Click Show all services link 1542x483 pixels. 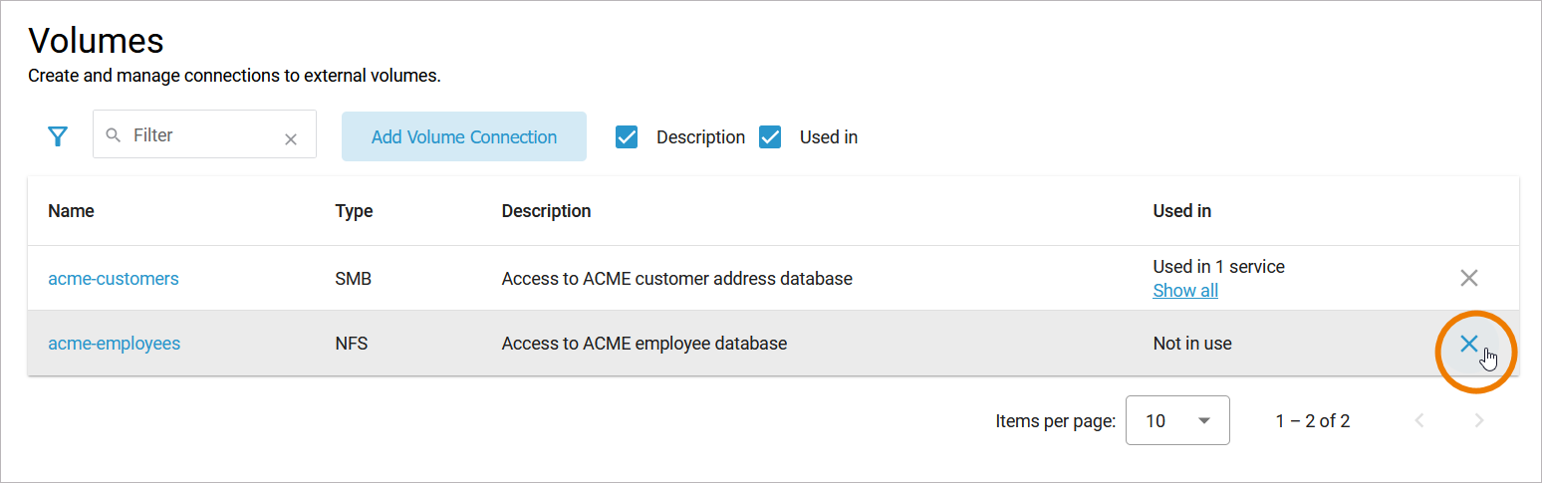pos(1185,291)
